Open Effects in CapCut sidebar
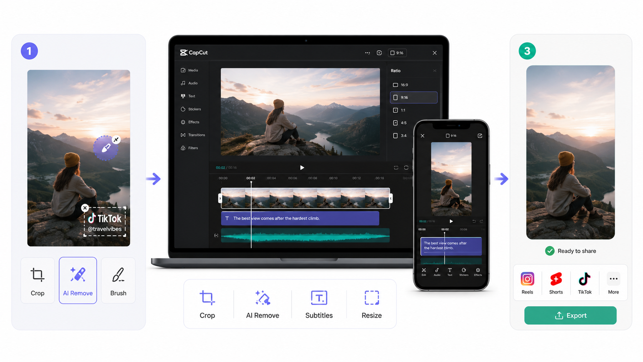Viewport: 643px width, 362px height. click(190, 122)
